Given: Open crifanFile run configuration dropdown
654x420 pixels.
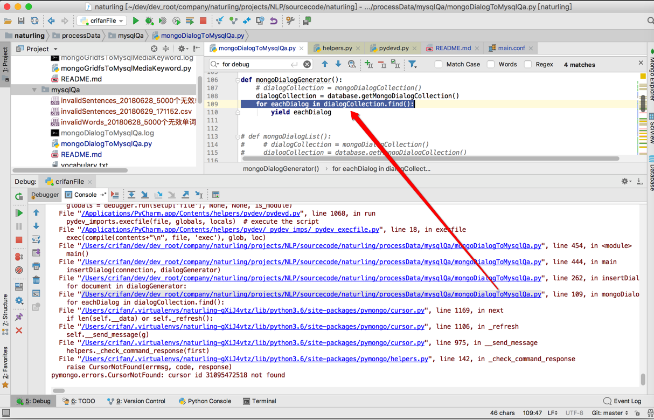Looking at the screenshot, I should pyautogui.click(x=102, y=21).
